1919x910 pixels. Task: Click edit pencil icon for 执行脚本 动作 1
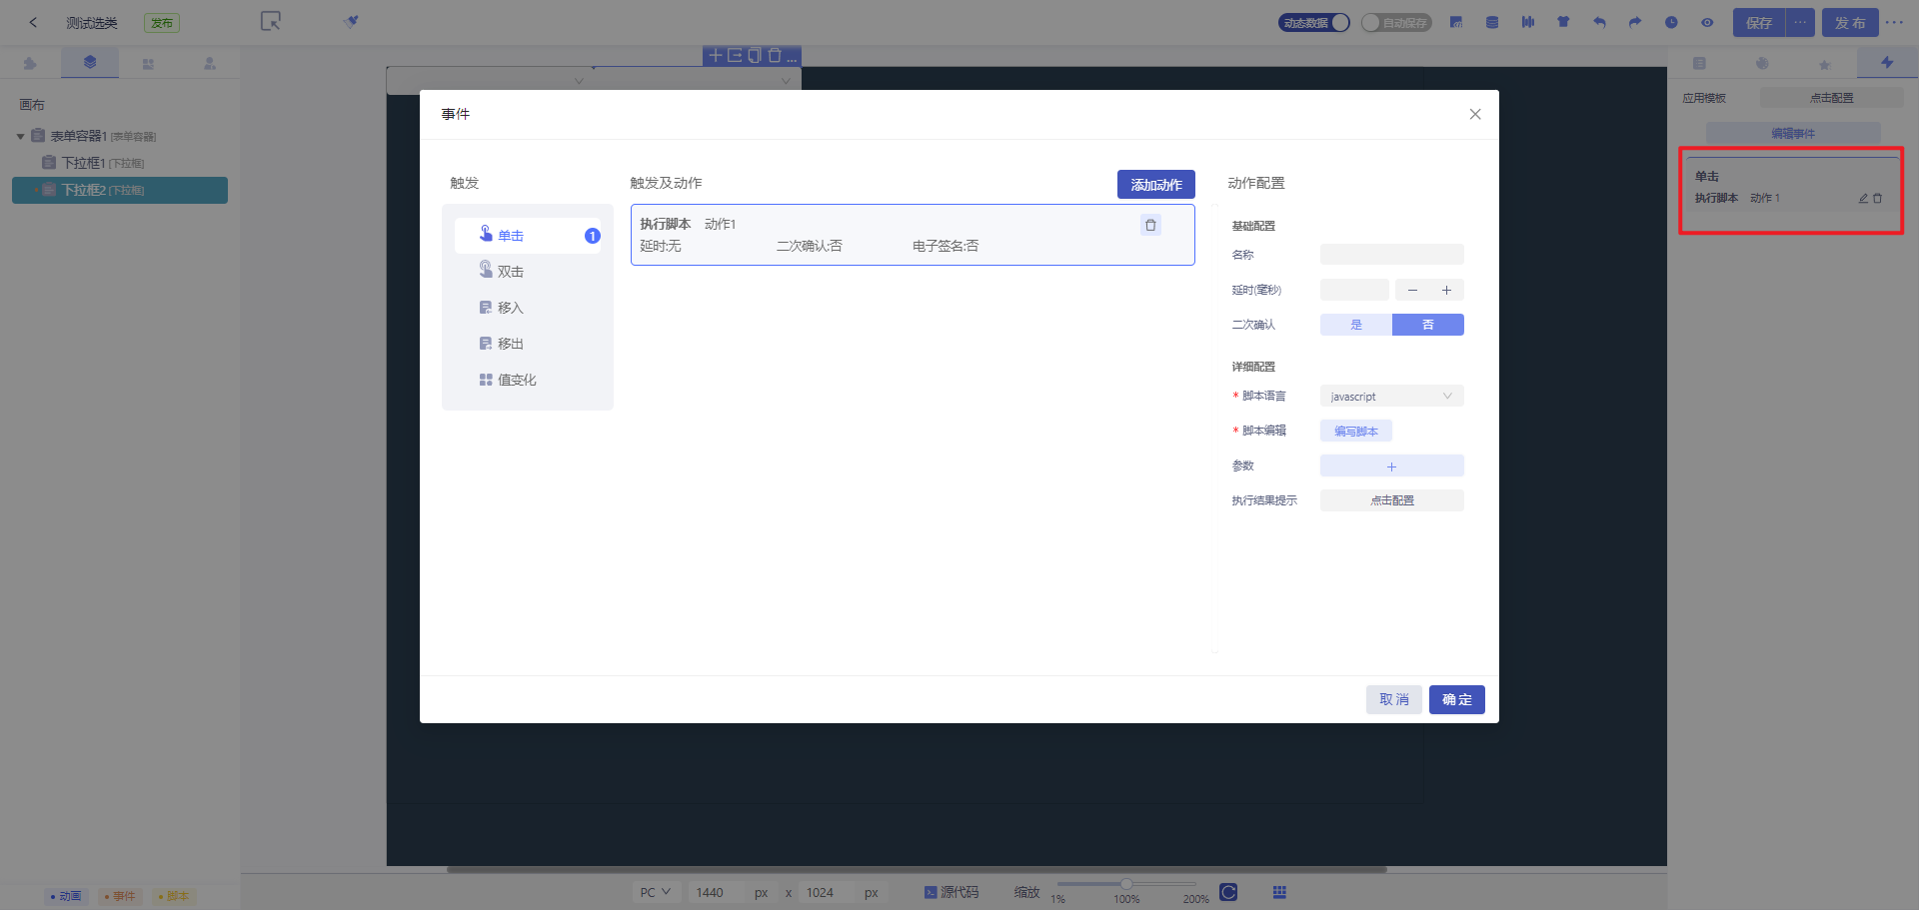pyautogui.click(x=1863, y=199)
